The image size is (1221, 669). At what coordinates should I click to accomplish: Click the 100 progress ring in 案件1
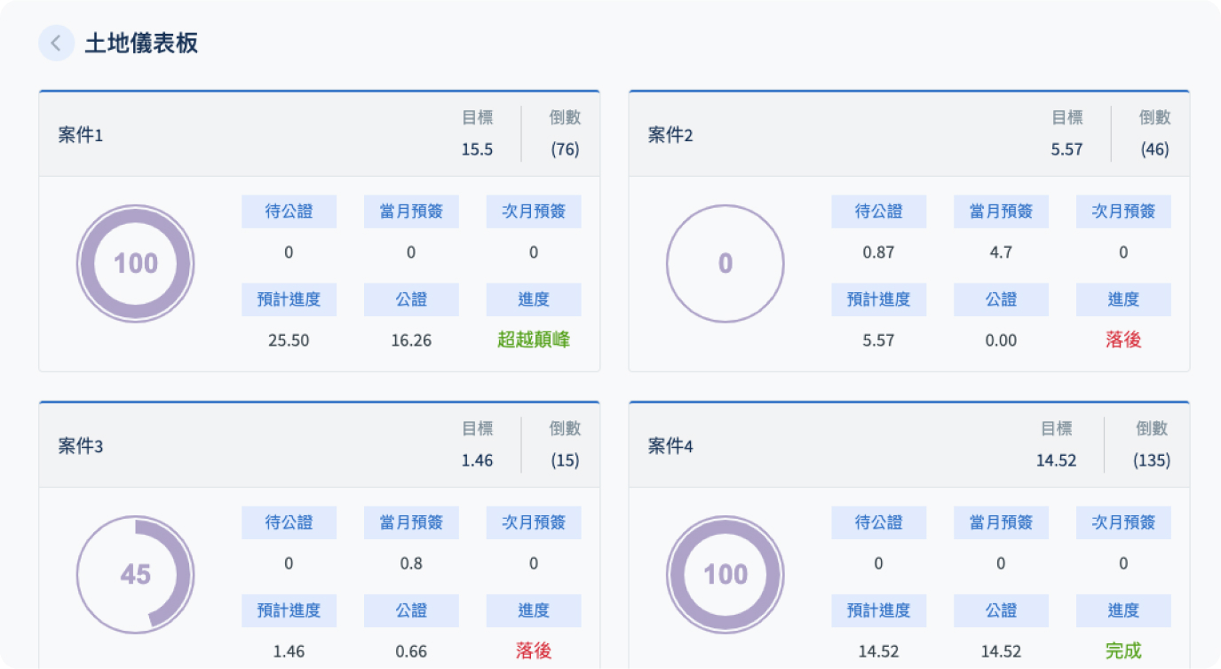click(135, 264)
